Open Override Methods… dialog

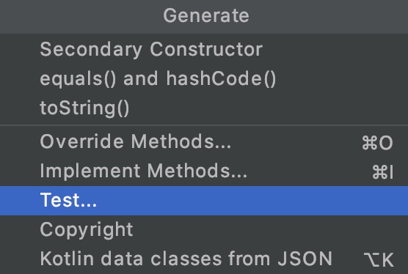pyautogui.click(x=204, y=142)
